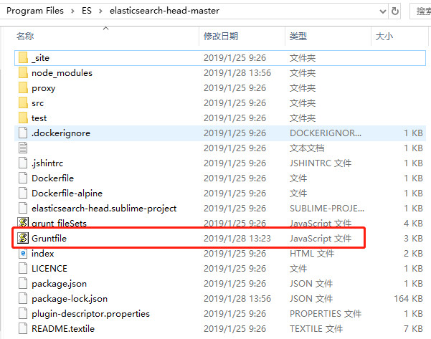431x339 pixels.
Task: Select the README.textile file name
Action: click(63, 328)
